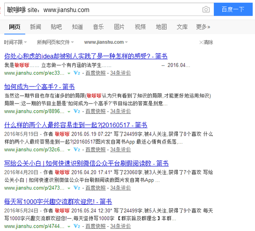Switch to the 地图 tab
255x231 pixels.
(x=161, y=27)
